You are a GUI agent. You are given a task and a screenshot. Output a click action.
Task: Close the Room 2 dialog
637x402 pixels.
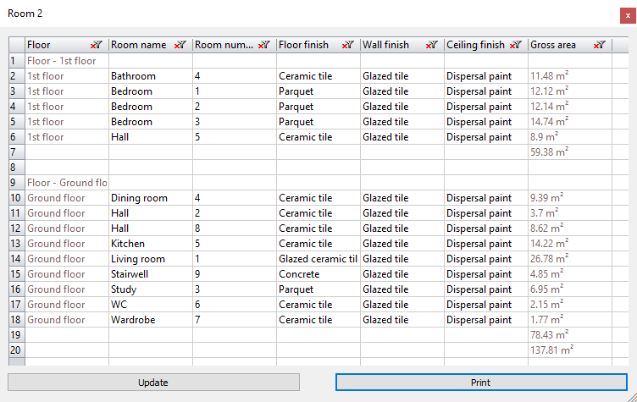[x=626, y=14]
